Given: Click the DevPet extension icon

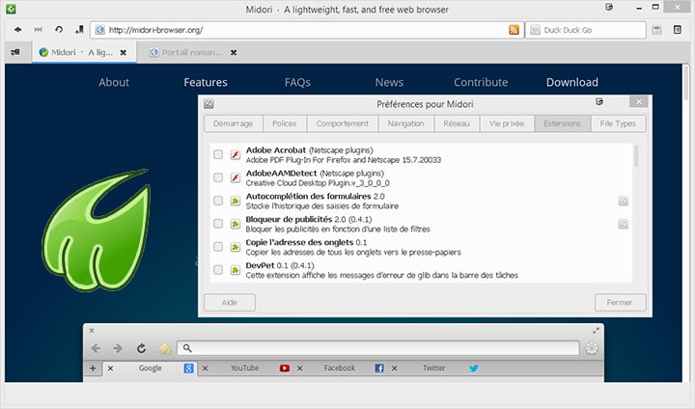Looking at the screenshot, I should click(236, 270).
